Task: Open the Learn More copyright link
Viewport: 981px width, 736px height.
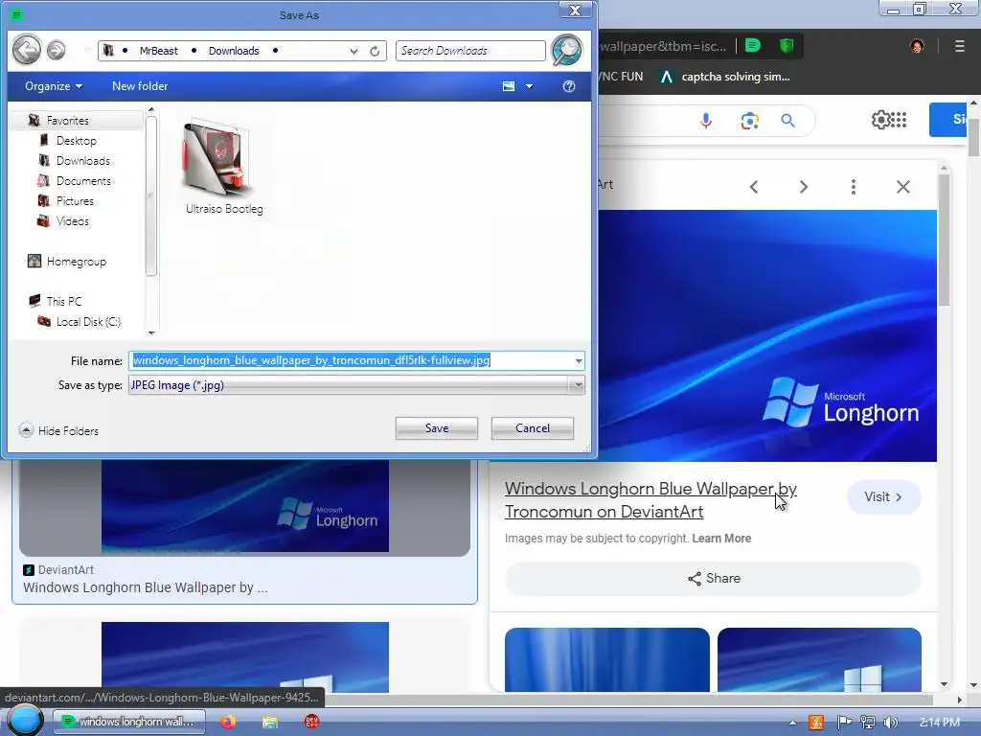Action: click(721, 539)
